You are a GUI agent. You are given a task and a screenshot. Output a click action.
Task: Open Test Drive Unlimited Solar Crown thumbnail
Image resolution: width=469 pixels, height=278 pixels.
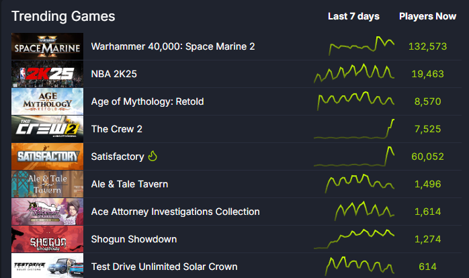(x=47, y=265)
